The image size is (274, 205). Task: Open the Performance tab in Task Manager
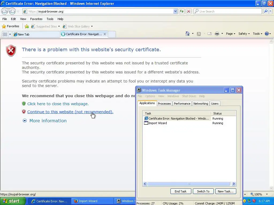tap(182, 104)
